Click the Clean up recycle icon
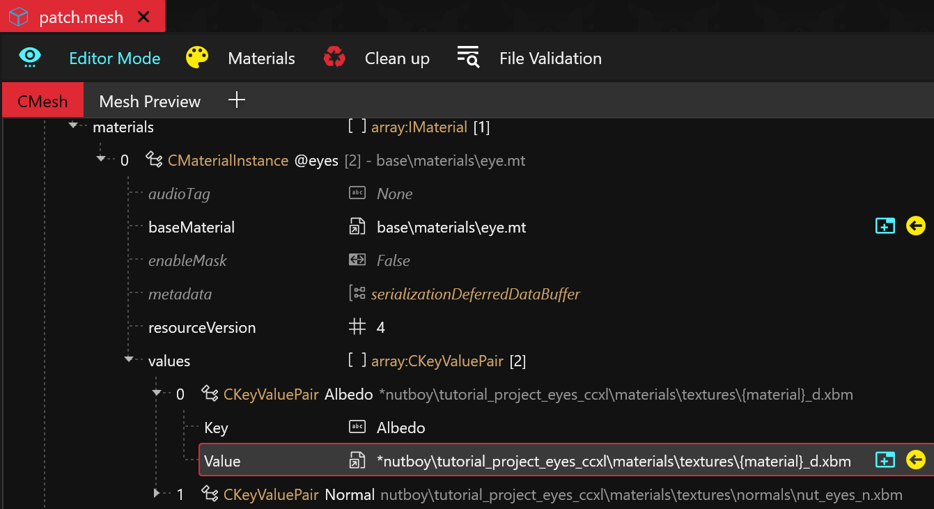This screenshot has height=509, width=934. (x=334, y=58)
